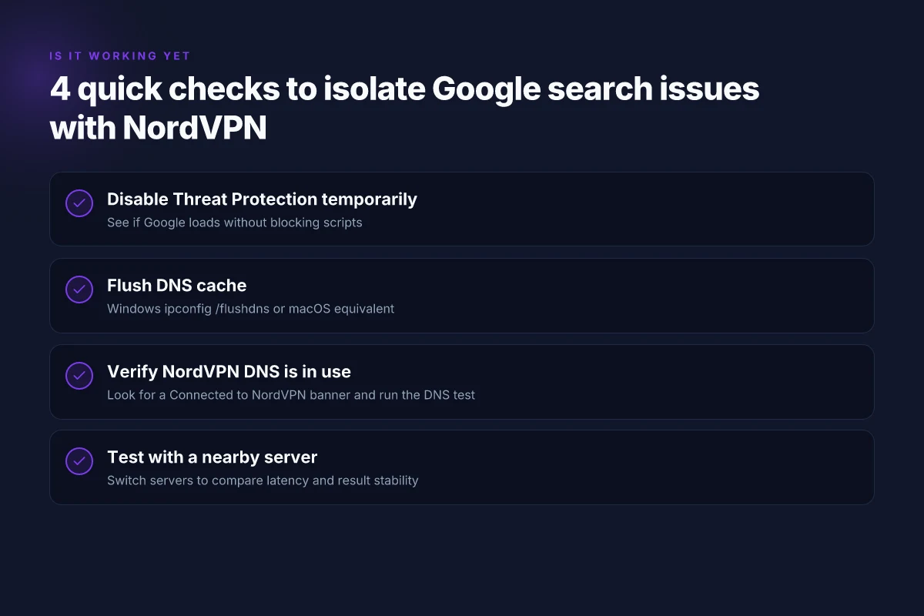Image resolution: width=924 pixels, height=616 pixels.
Task: Toggle the check circle for Verify NordVPN DNS
Action: tap(79, 376)
